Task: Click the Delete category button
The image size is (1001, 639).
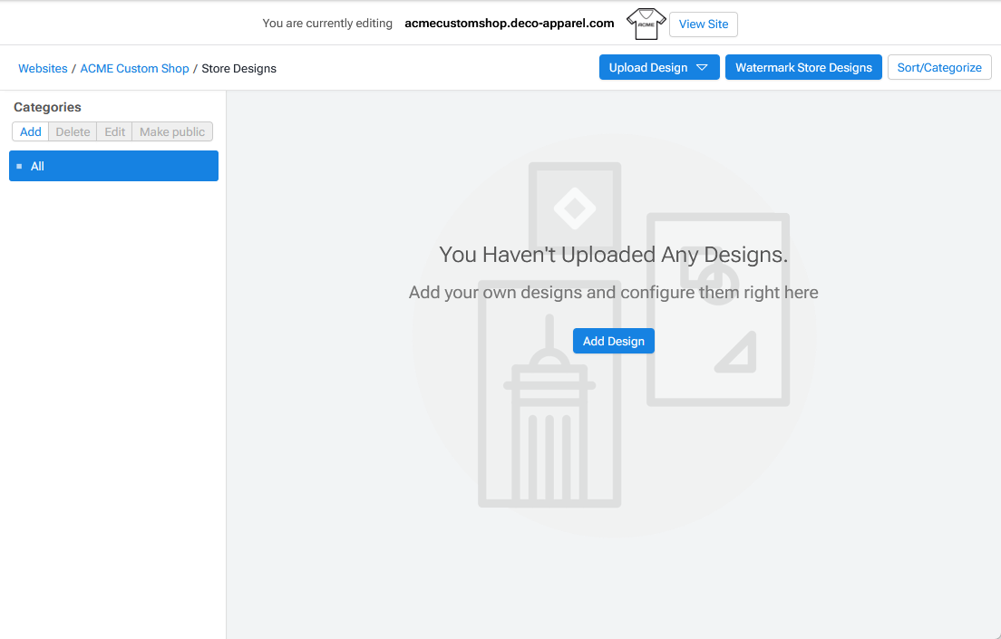Action: (x=73, y=132)
